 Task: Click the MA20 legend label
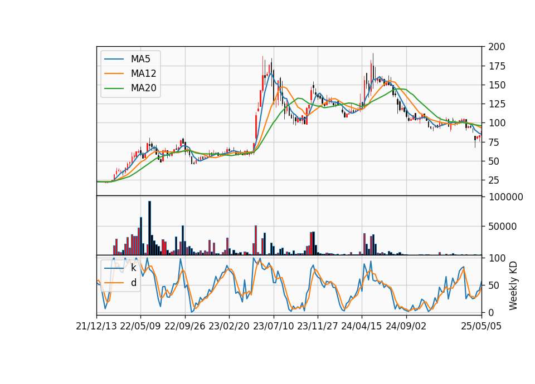(143, 88)
